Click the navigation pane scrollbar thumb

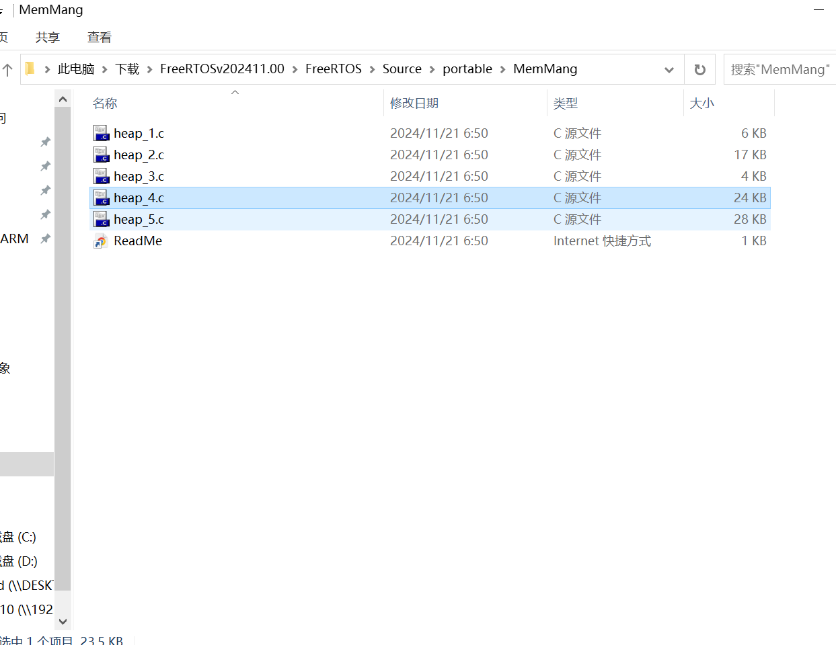63,349
